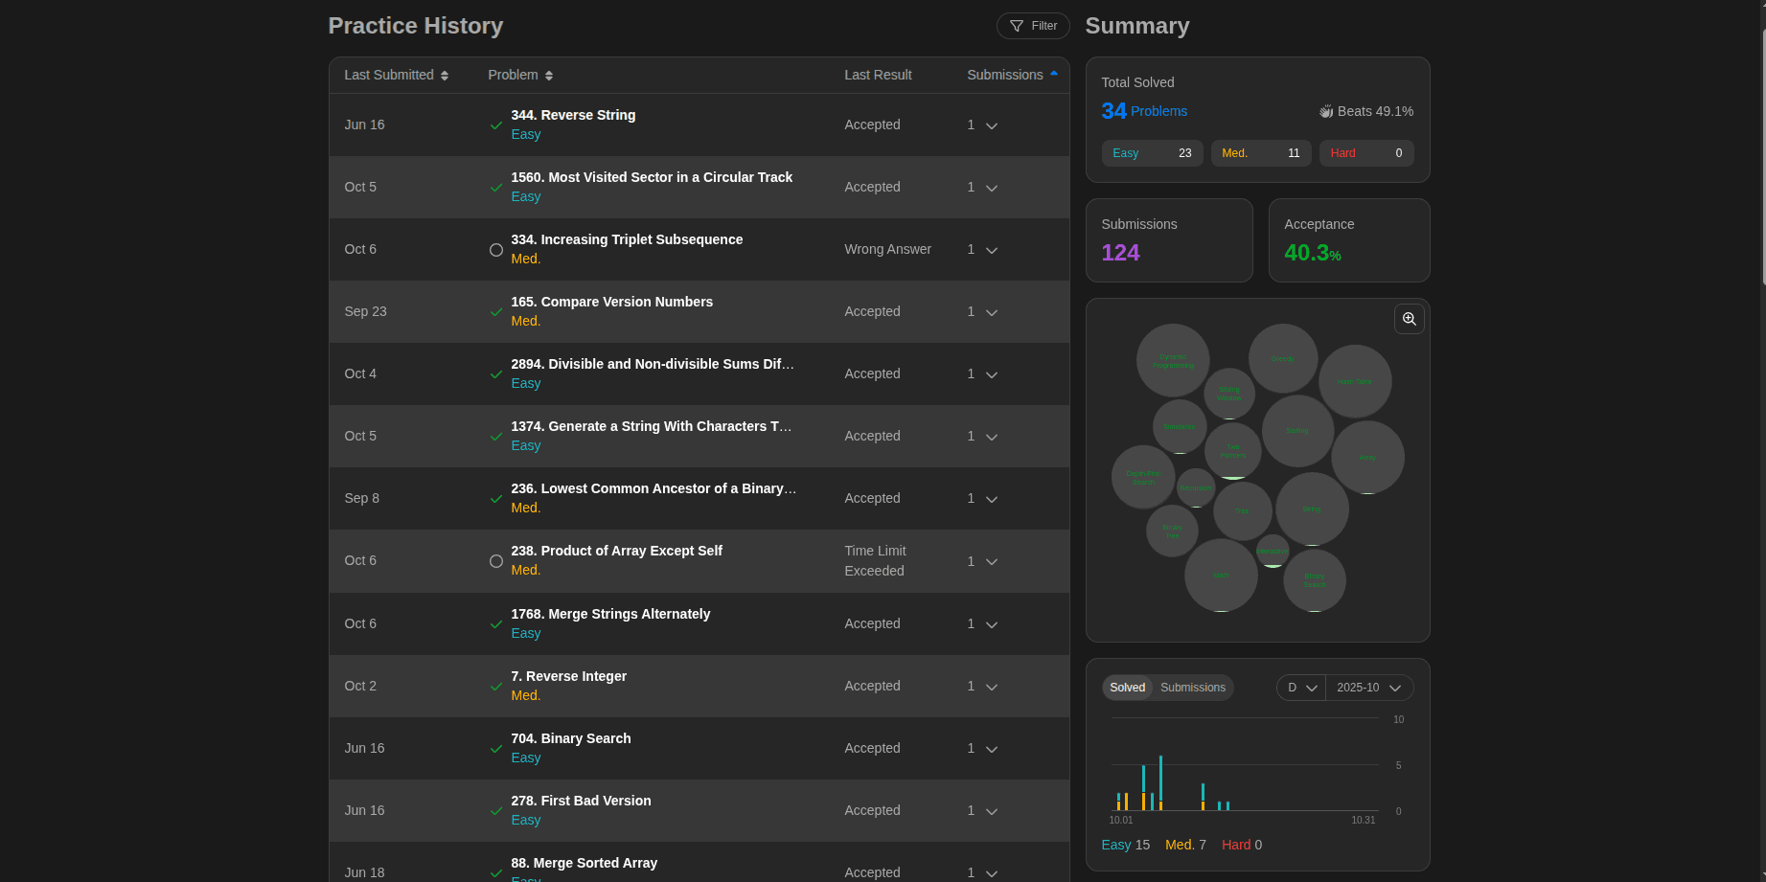The image size is (1766, 882).
Task: Click the unsolved circle icon for problem 334
Action: (x=496, y=250)
